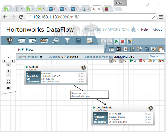This screenshot has width=166, height=132.
Task: Click the red Stop button
Action: [x=122, y=41]
